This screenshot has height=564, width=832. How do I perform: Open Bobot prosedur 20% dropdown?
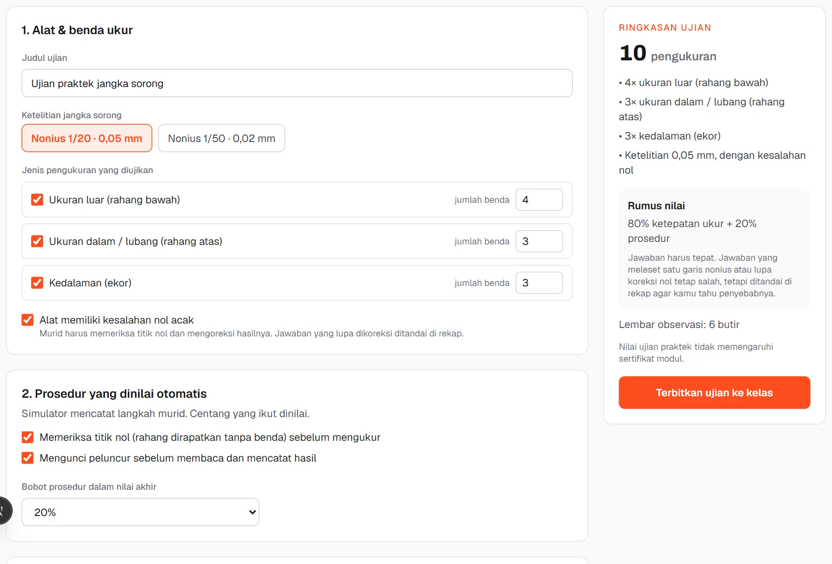[x=140, y=512]
